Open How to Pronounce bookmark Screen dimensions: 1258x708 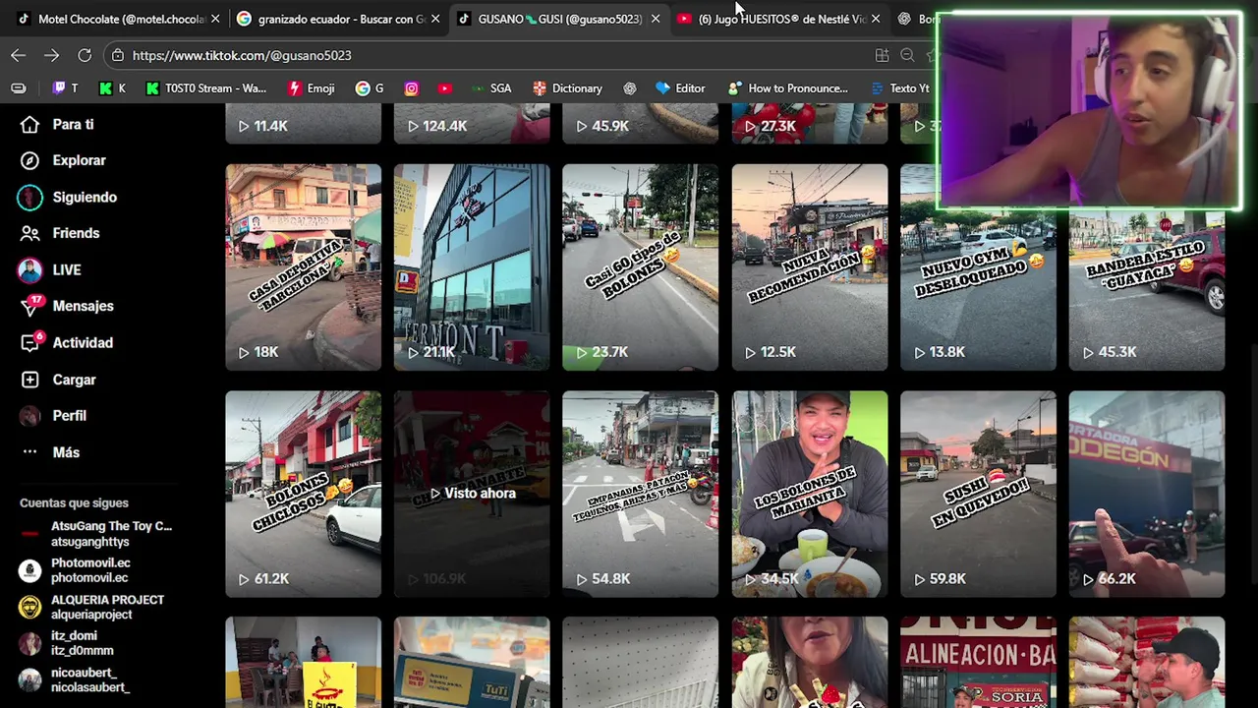[788, 88]
